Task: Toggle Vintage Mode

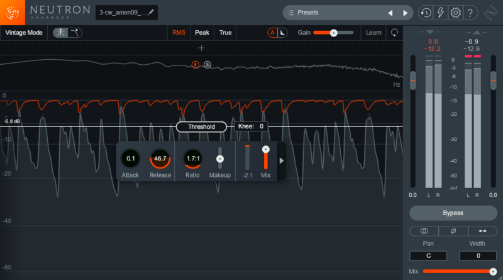Action: (24, 33)
